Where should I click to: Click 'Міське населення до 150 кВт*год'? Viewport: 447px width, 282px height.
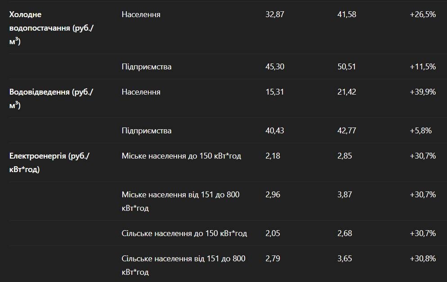181,156
